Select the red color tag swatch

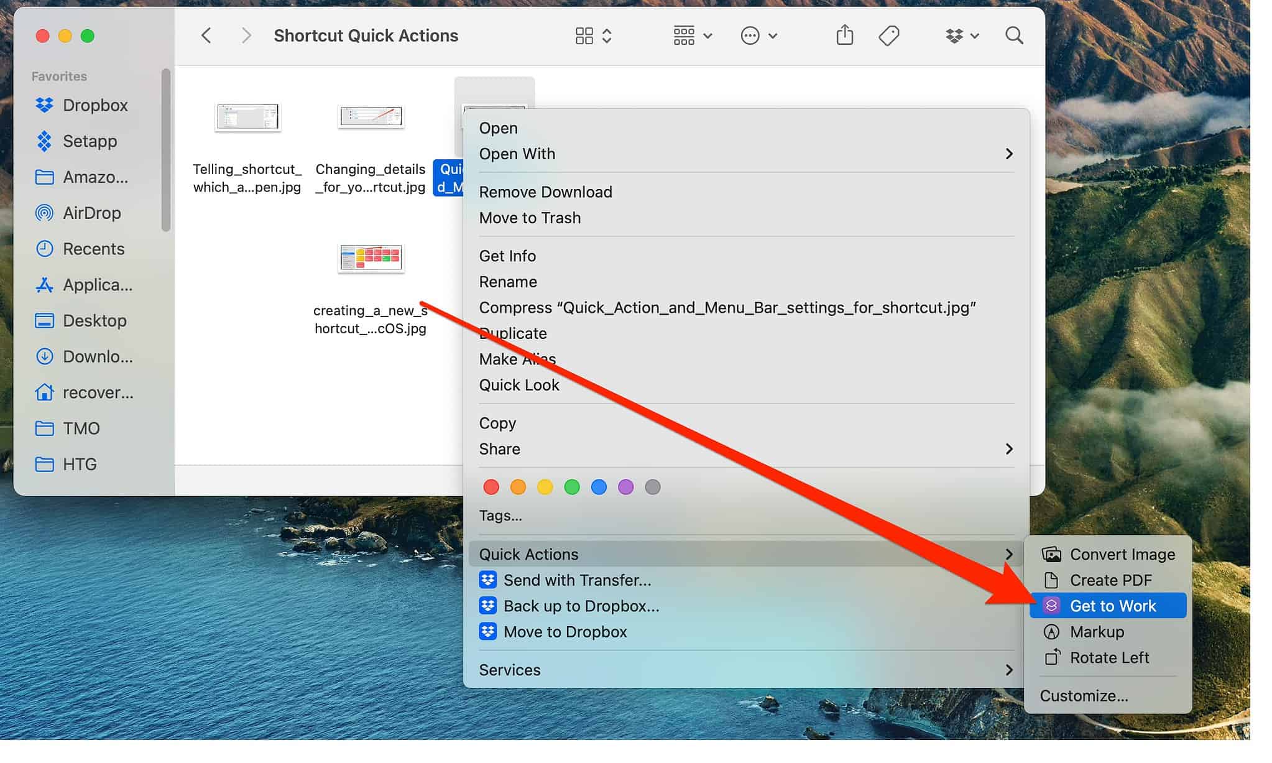click(491, 487)
